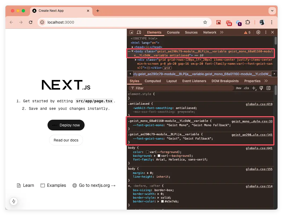Open the Chrome extensions puzzle icon
The width and height of the screenshot is (283, 215).
pyautogui.click(x=248, y=22)
